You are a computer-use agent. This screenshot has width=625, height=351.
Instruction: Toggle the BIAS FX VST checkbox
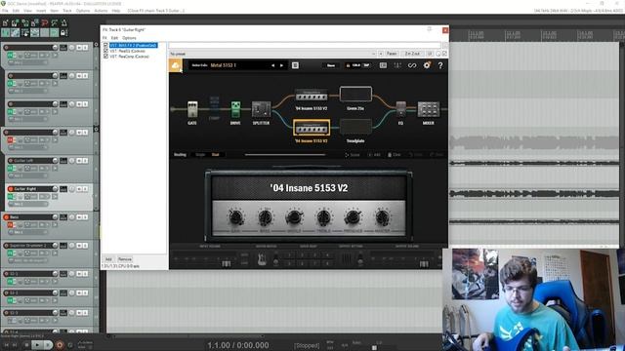click(105, 46)
